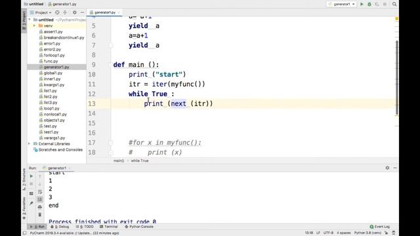Toggle fold marker at line 17 comment
Viewport: 420px width, 236px height.
coord(111,143)
